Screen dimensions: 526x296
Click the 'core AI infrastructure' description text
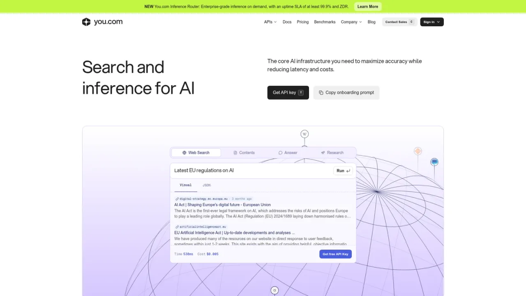(344, 65)
